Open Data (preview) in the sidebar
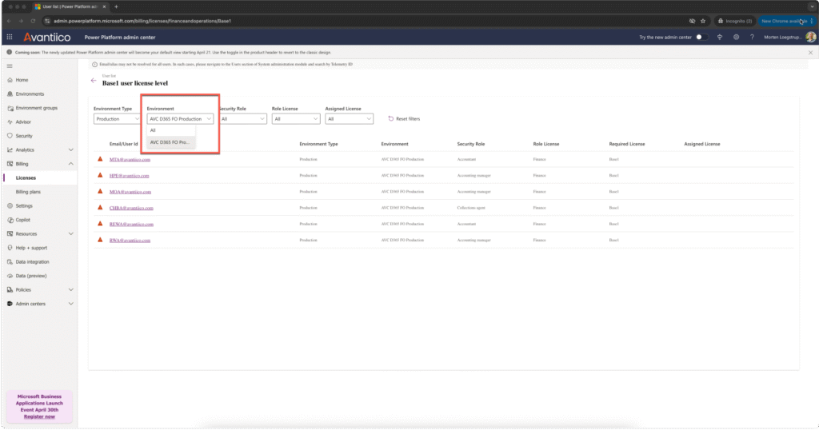 31,276
